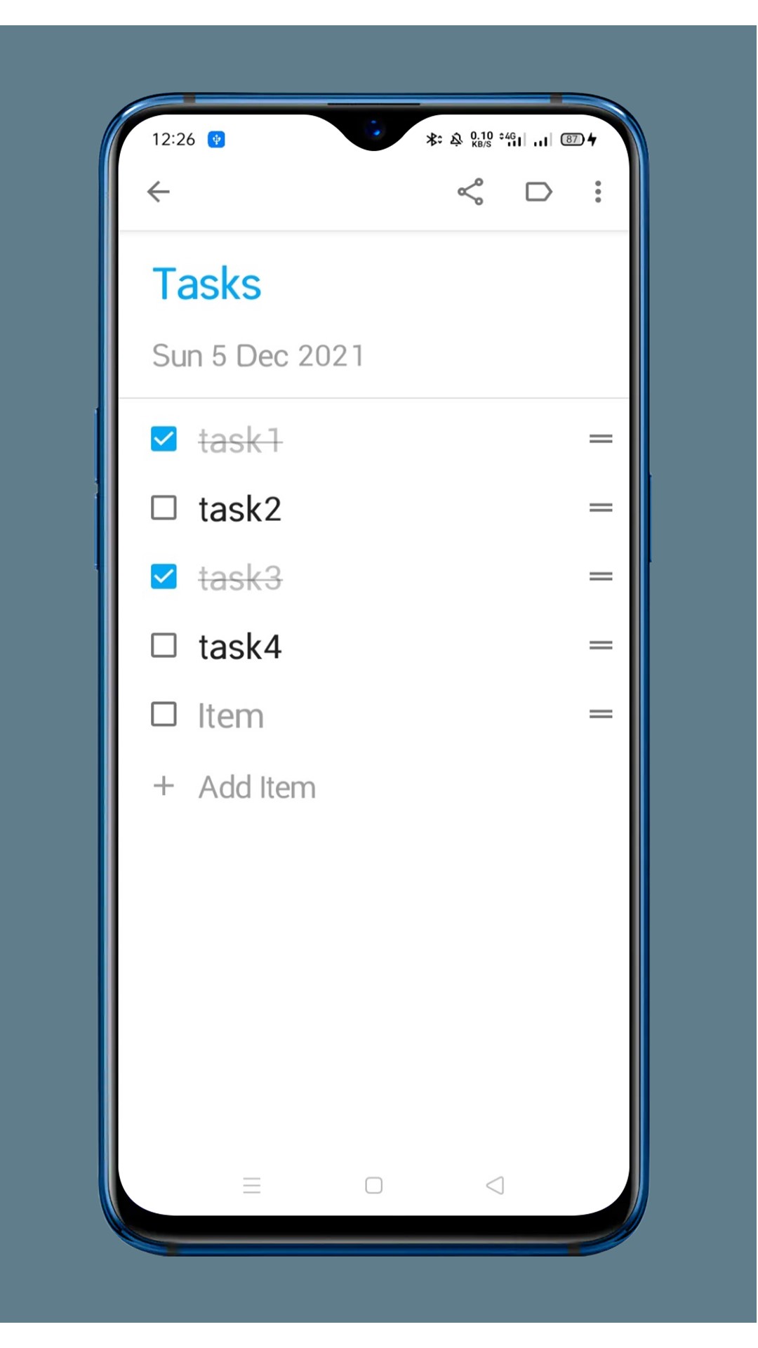Grab the reorder handle next to task2
The width and height of the screenshot is (758, 1348).
(601, 507)
